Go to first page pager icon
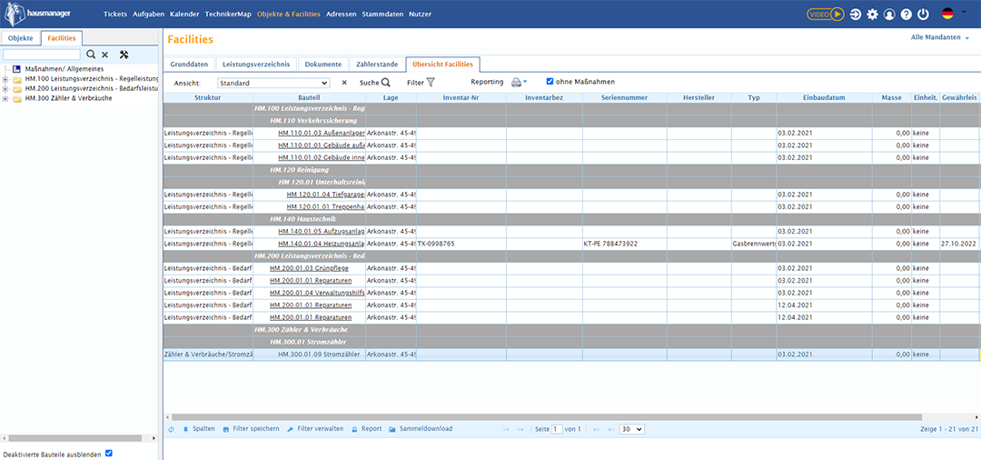The width and height of the screenshot is (981, 460). pos(506,429)
